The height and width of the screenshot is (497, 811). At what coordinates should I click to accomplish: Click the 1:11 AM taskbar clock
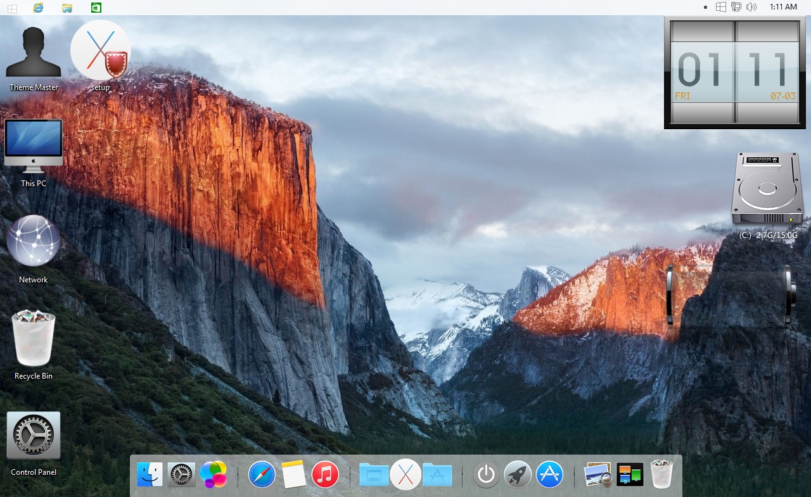point(783,7)
